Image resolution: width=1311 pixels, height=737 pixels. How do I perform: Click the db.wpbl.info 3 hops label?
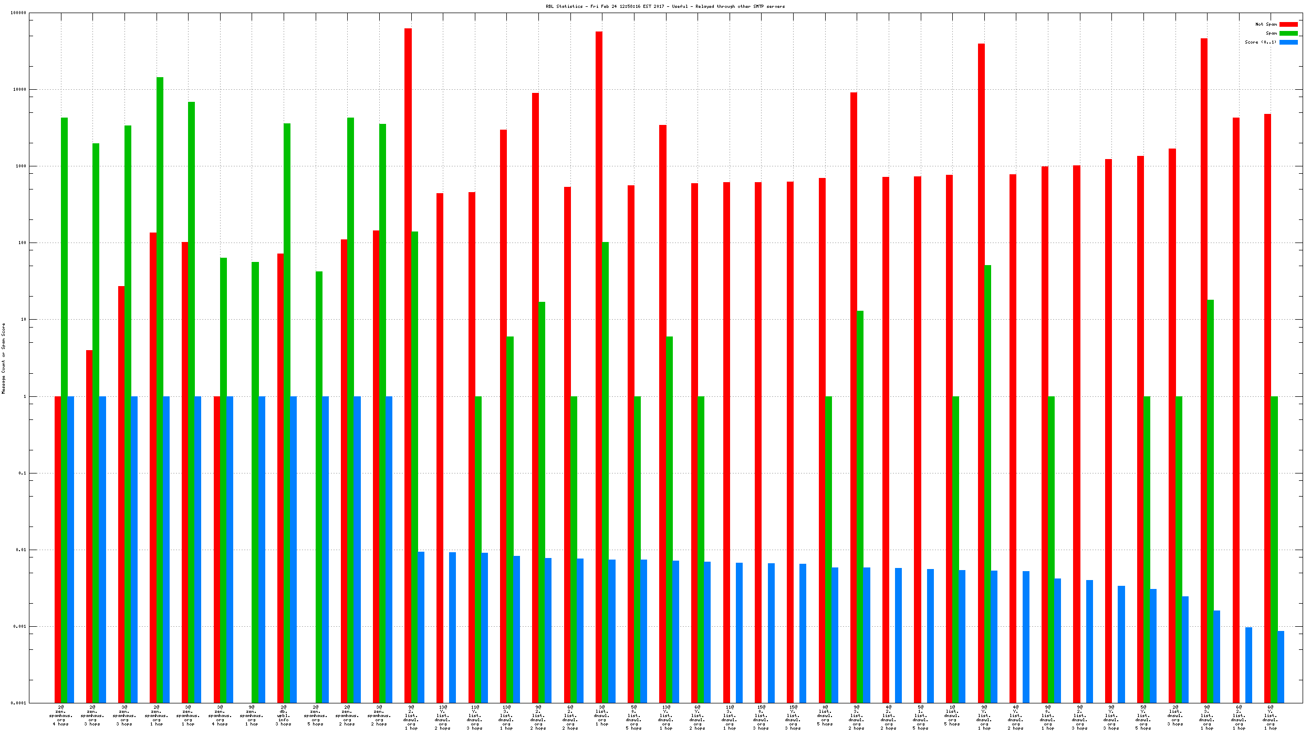tap(284, 715)
